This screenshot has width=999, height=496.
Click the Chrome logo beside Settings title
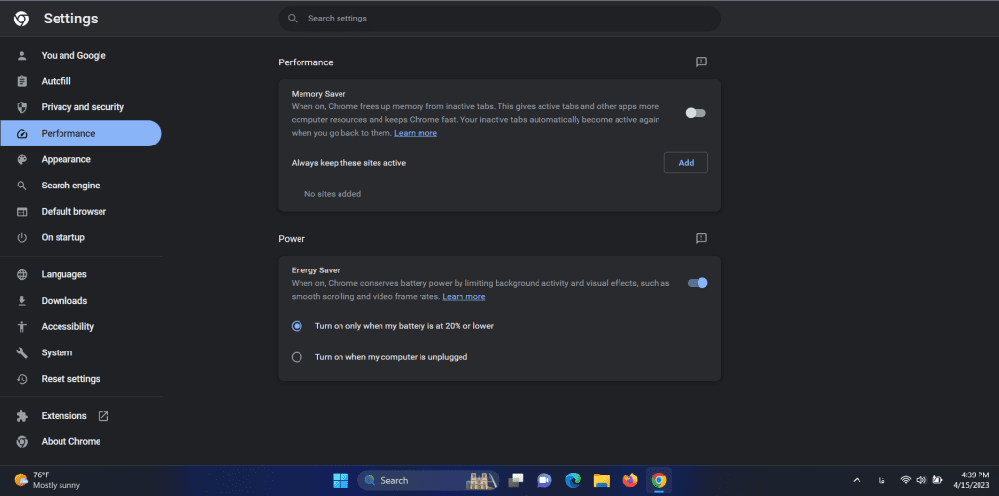coord(21,20)
